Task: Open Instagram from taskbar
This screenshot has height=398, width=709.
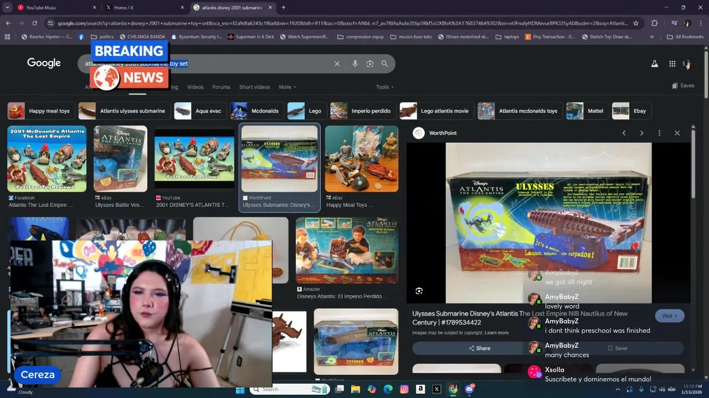Action: coord(404,390)
